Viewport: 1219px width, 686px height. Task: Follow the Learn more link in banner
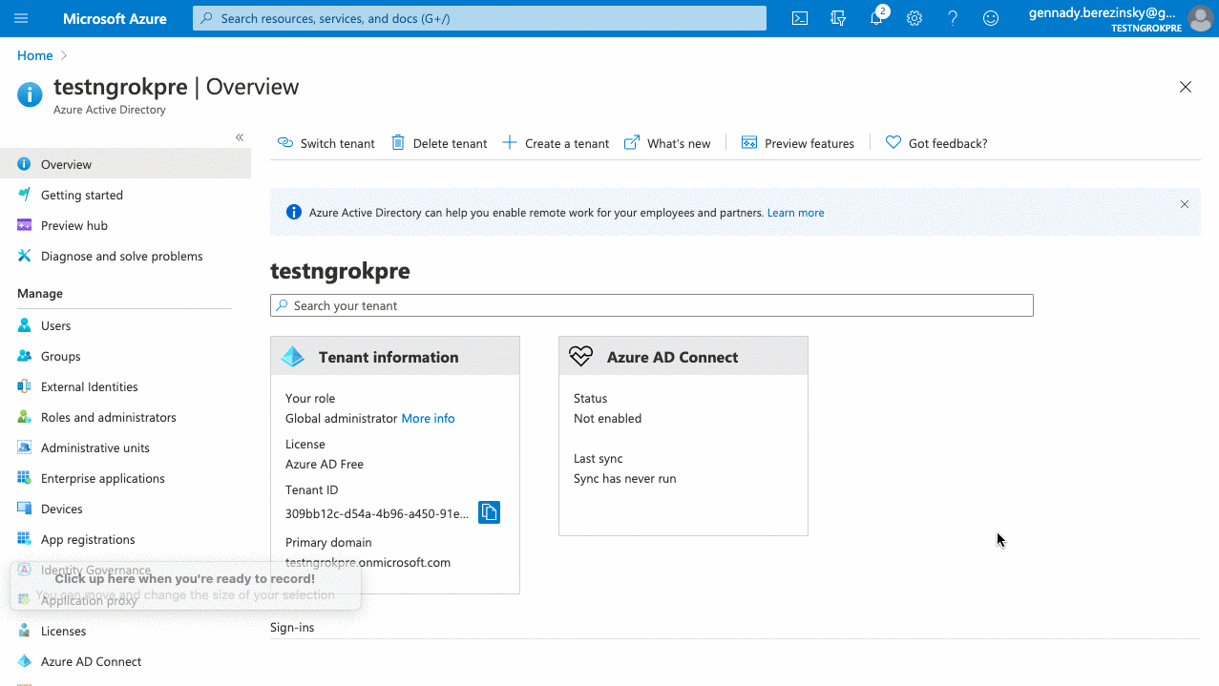click(x=795, y=213)
